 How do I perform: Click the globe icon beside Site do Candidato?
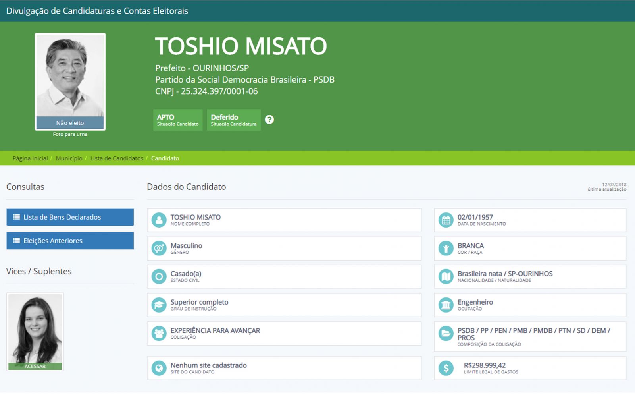pyautogui.click(x=159, y=368)
